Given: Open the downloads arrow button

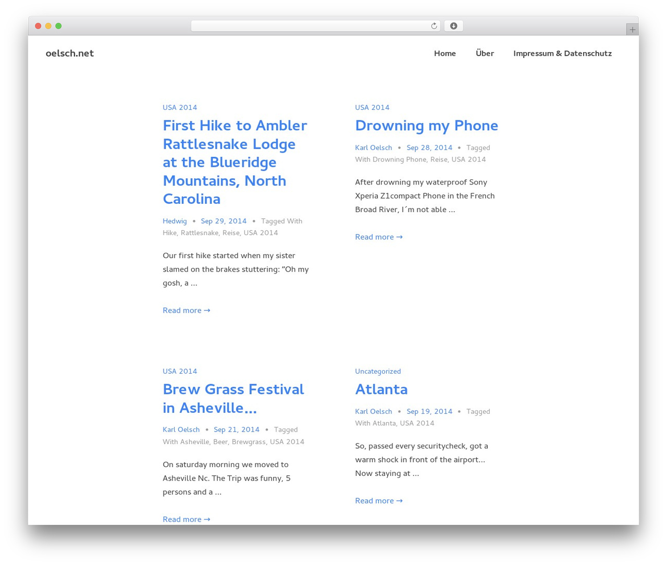Looking at the screenshot, I should click(x=453, y=26).
